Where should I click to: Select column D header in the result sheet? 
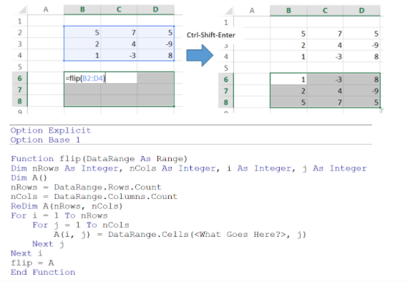(361, 11)
